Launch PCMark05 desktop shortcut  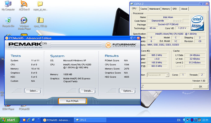coord(24,107)
